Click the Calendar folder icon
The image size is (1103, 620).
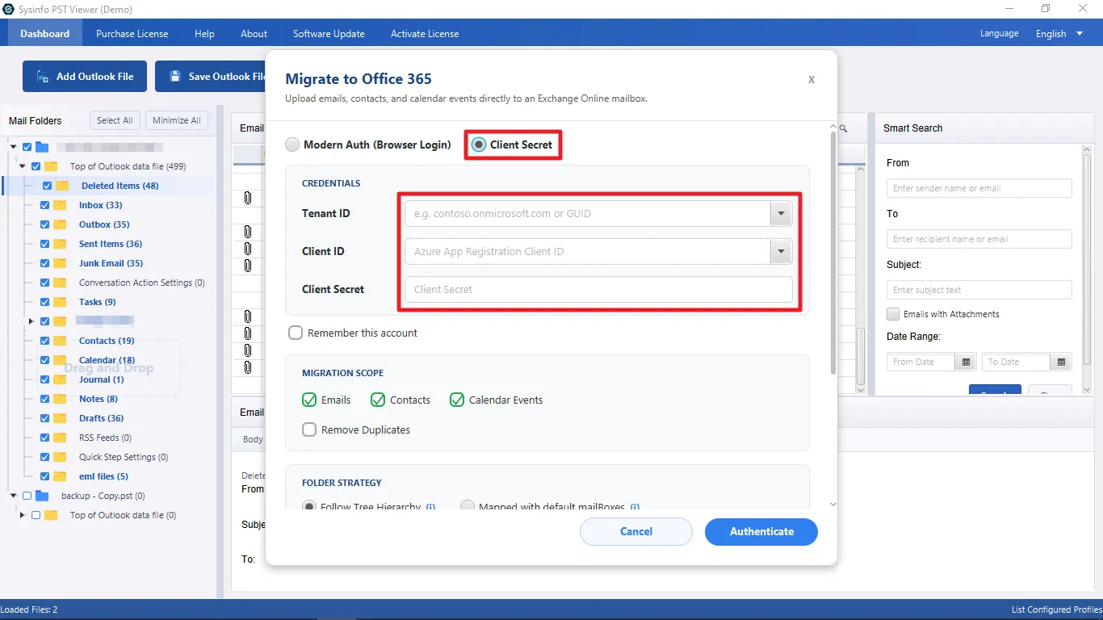(x=60, y=360)
